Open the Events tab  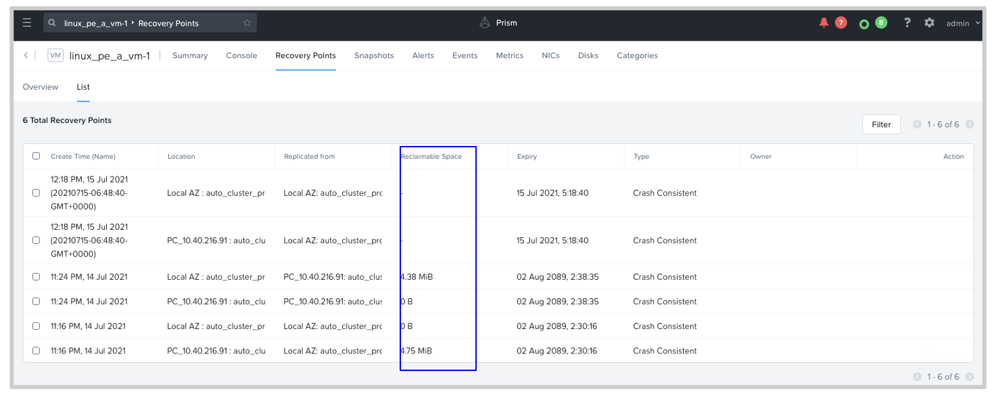(x=465, y=55)
